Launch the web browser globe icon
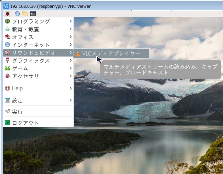 (x=17, y=14)
